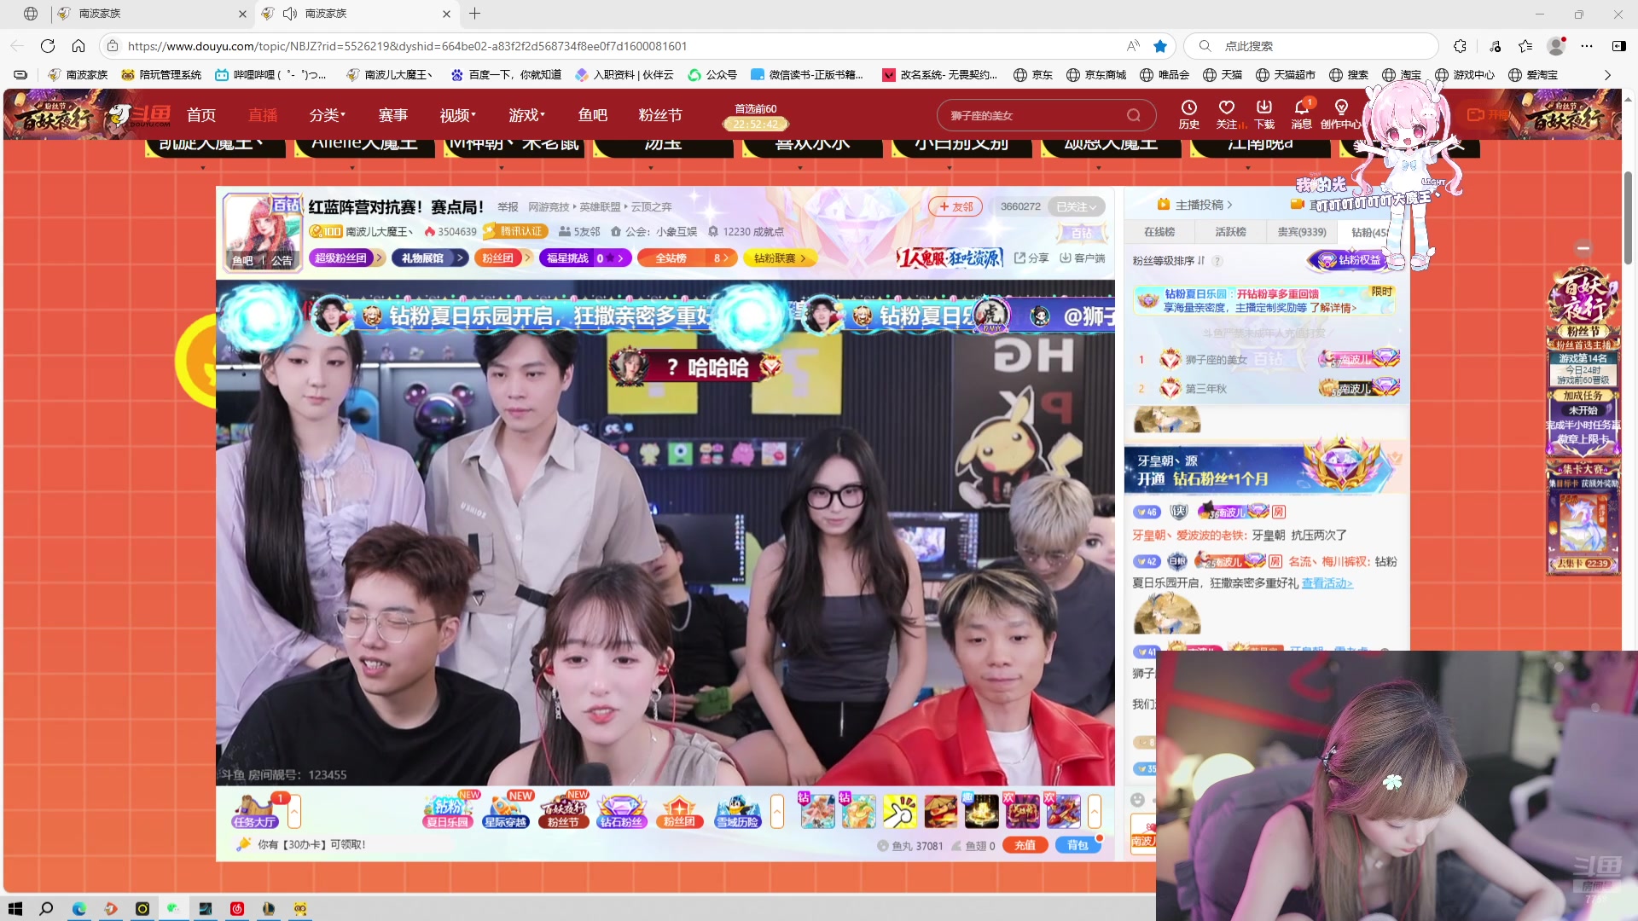Screen dimensions: 1638x921
Task: Open the 查看活动 link in chat
Action: pos(1327,583)
